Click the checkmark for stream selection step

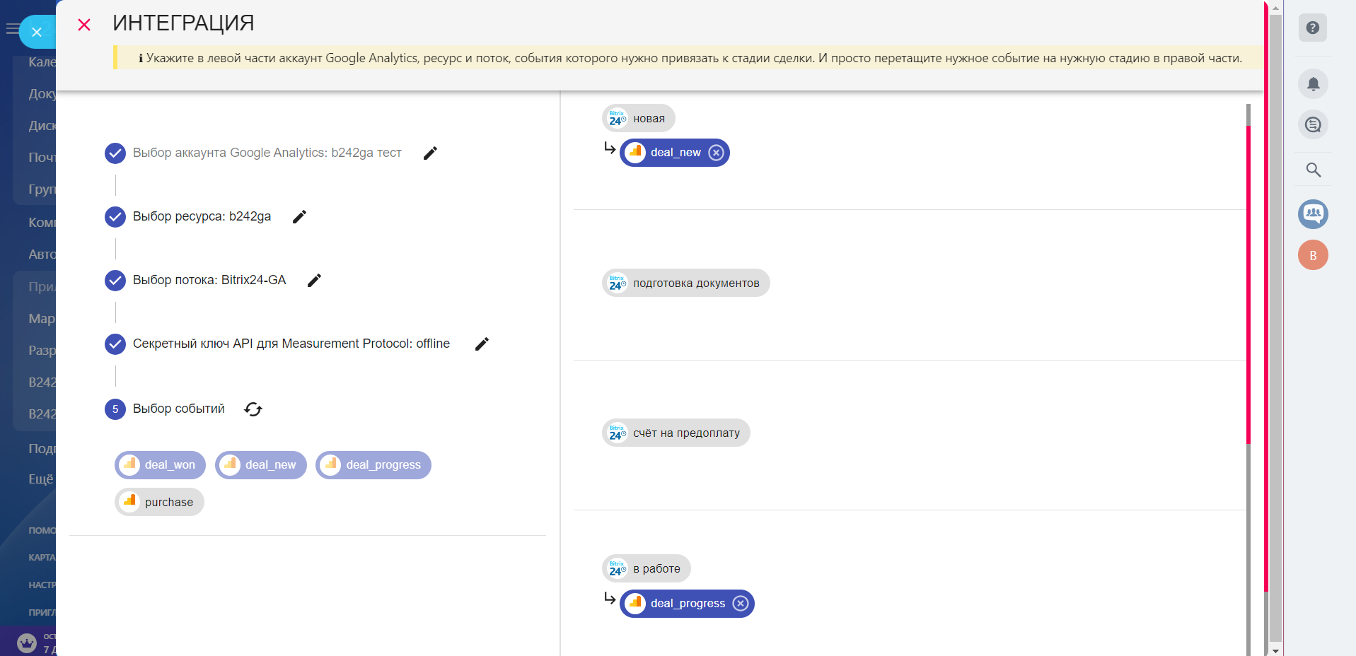pyautogui.click(x=115, y=280)
